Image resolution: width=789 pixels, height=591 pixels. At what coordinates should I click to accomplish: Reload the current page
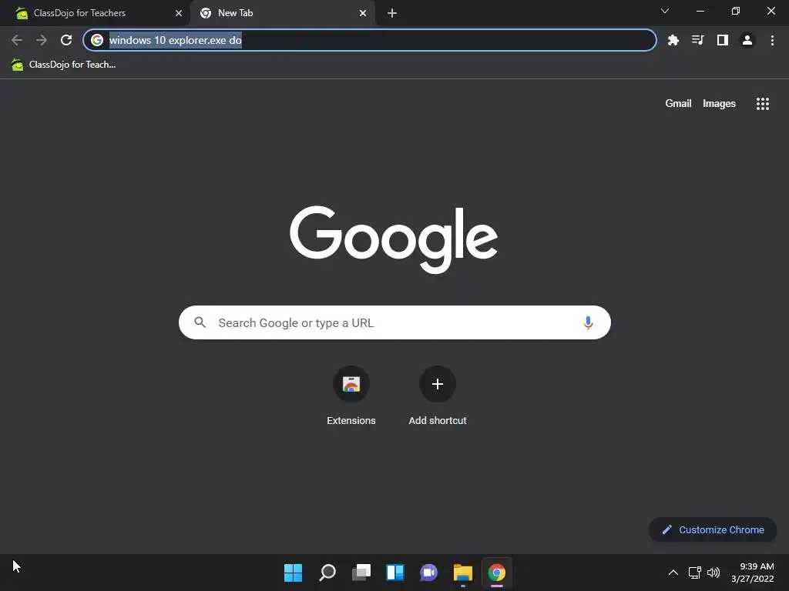(66, 40)
